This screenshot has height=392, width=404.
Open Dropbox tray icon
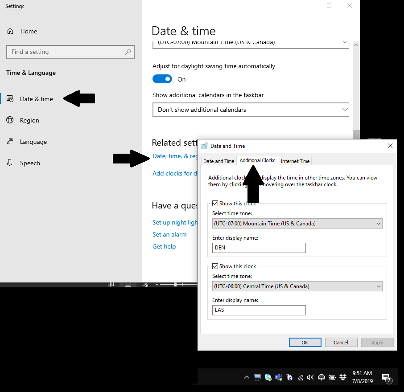pos(342,377)
